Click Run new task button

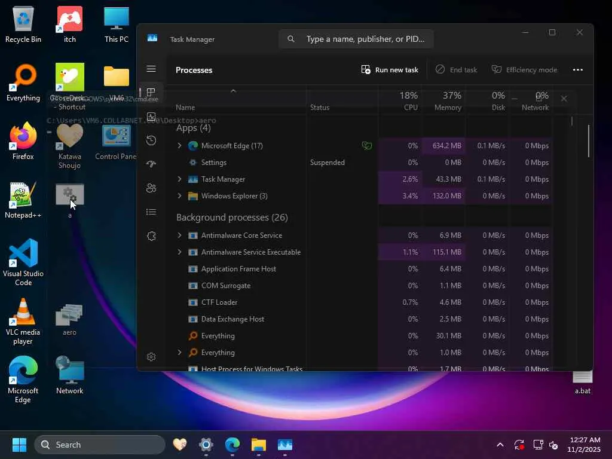390,70
